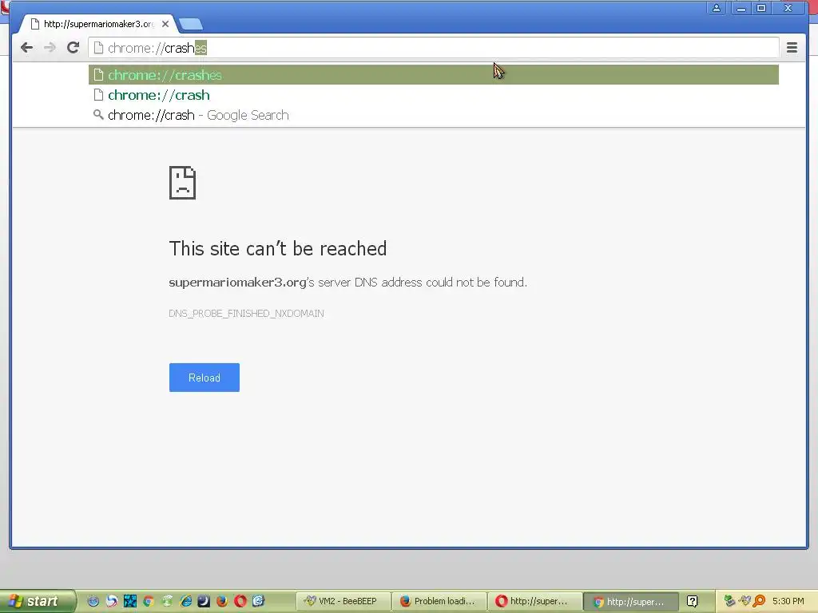The image size is (818, 613).
Task: Click DNS_PROBE_FINISHED_NXDOMAIN error code
Action: tap(246, 313)
